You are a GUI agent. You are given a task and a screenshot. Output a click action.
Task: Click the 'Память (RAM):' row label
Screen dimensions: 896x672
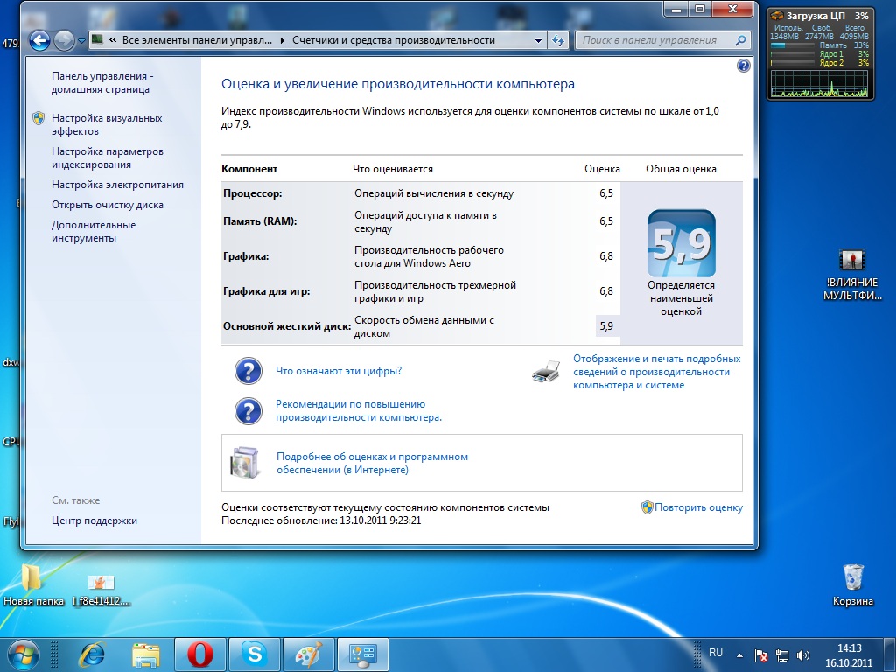click(260, 221)
